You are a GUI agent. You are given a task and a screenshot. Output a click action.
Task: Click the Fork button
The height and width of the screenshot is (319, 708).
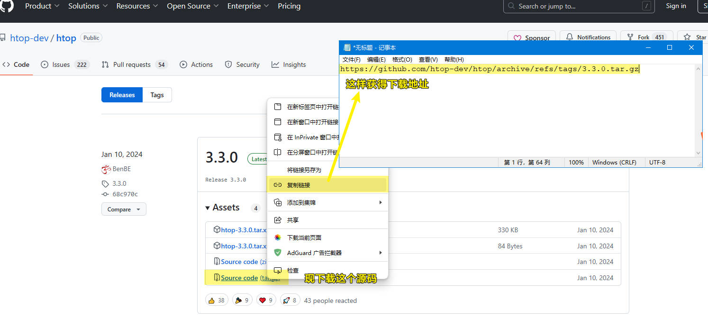647,37
